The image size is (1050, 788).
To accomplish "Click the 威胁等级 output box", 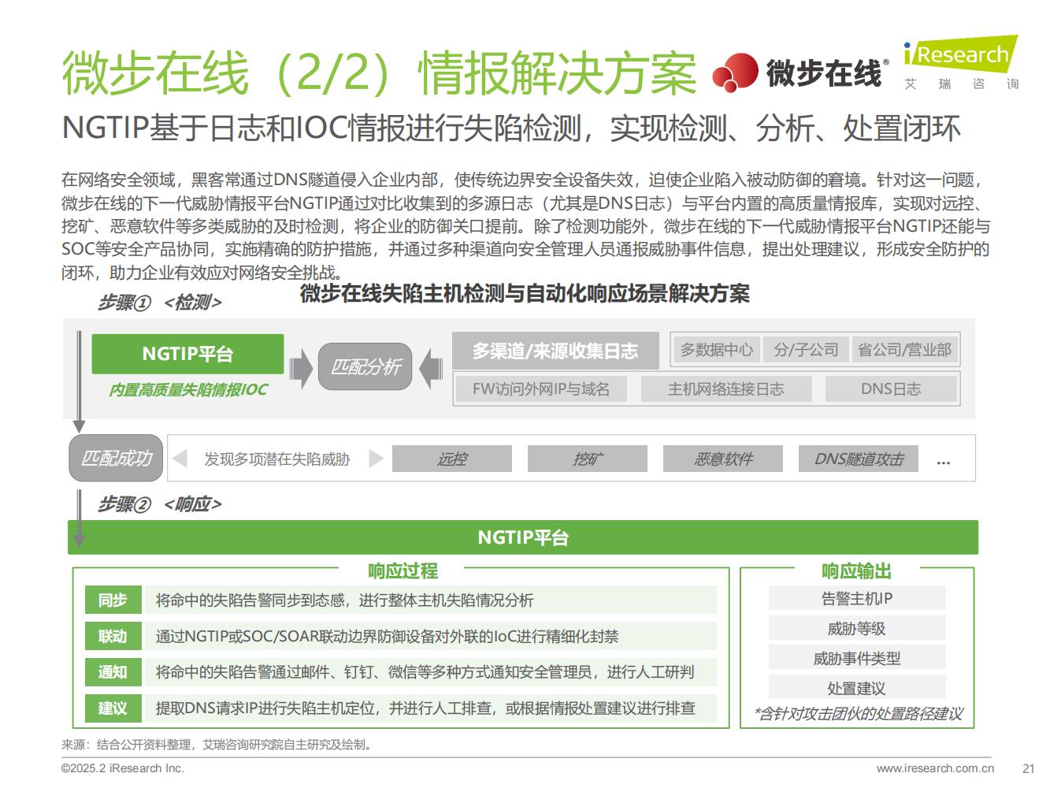I will tap(857, 628).
